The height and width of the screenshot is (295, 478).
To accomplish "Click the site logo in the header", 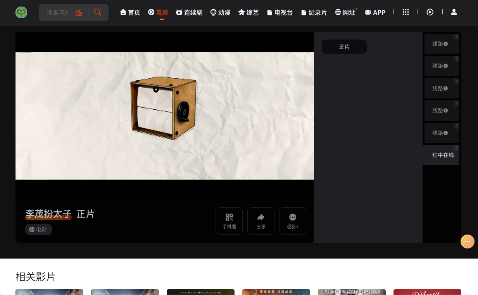I will pos(21,12).
